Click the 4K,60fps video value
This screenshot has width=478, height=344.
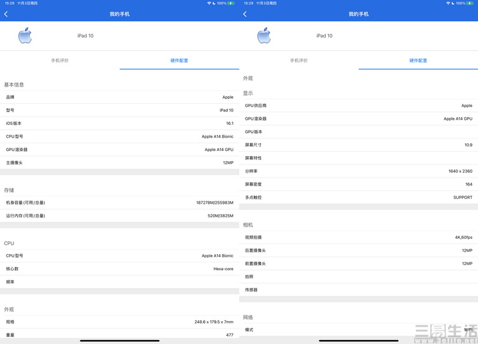463,238
